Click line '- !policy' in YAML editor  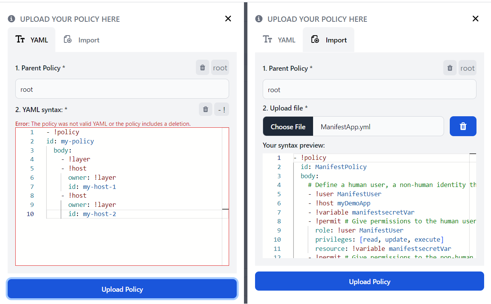63,132
